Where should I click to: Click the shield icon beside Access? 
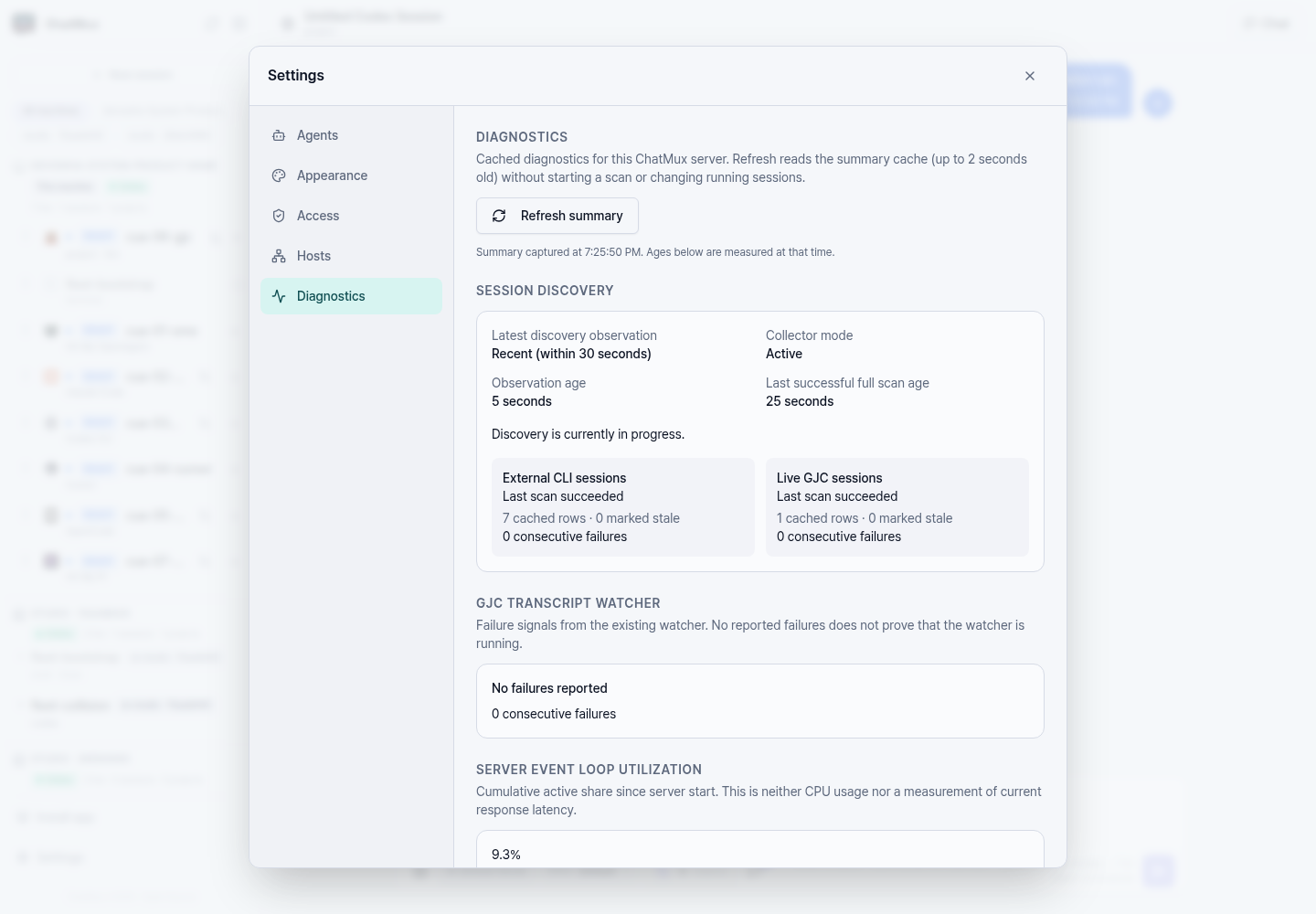click(279, 216)
